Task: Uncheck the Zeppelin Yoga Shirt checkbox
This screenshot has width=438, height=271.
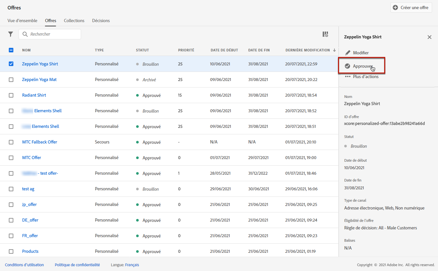Action: (11, 64)
